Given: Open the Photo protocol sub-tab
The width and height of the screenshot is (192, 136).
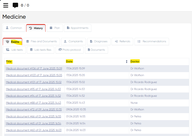Looking at the screenshot, I should [x=69, y=50].
